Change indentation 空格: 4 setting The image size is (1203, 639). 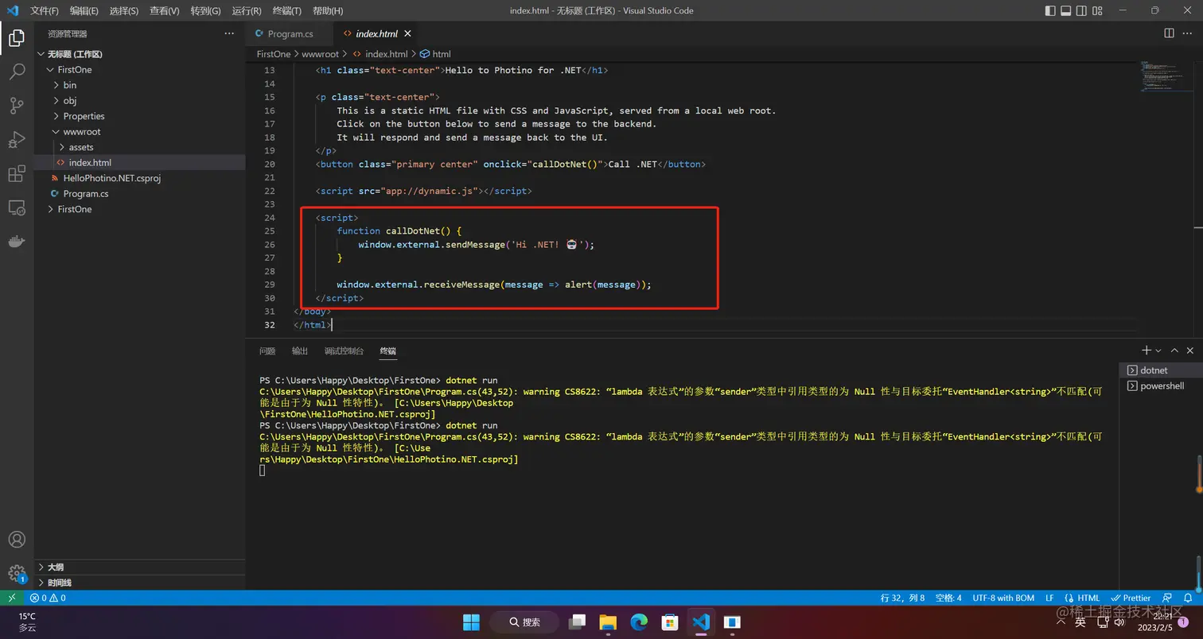click(948, 598)
